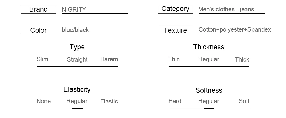This screenshot has height=118, width=286.
Task: Set thickness to Thin
Action: coord(174,59)
